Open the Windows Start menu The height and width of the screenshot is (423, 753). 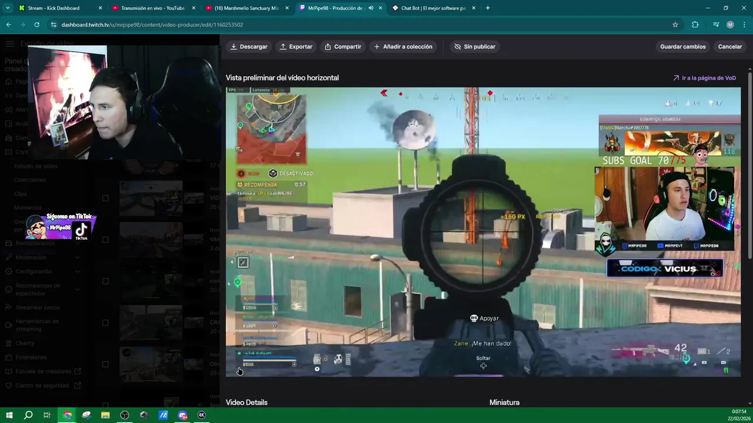coord(9,415)
